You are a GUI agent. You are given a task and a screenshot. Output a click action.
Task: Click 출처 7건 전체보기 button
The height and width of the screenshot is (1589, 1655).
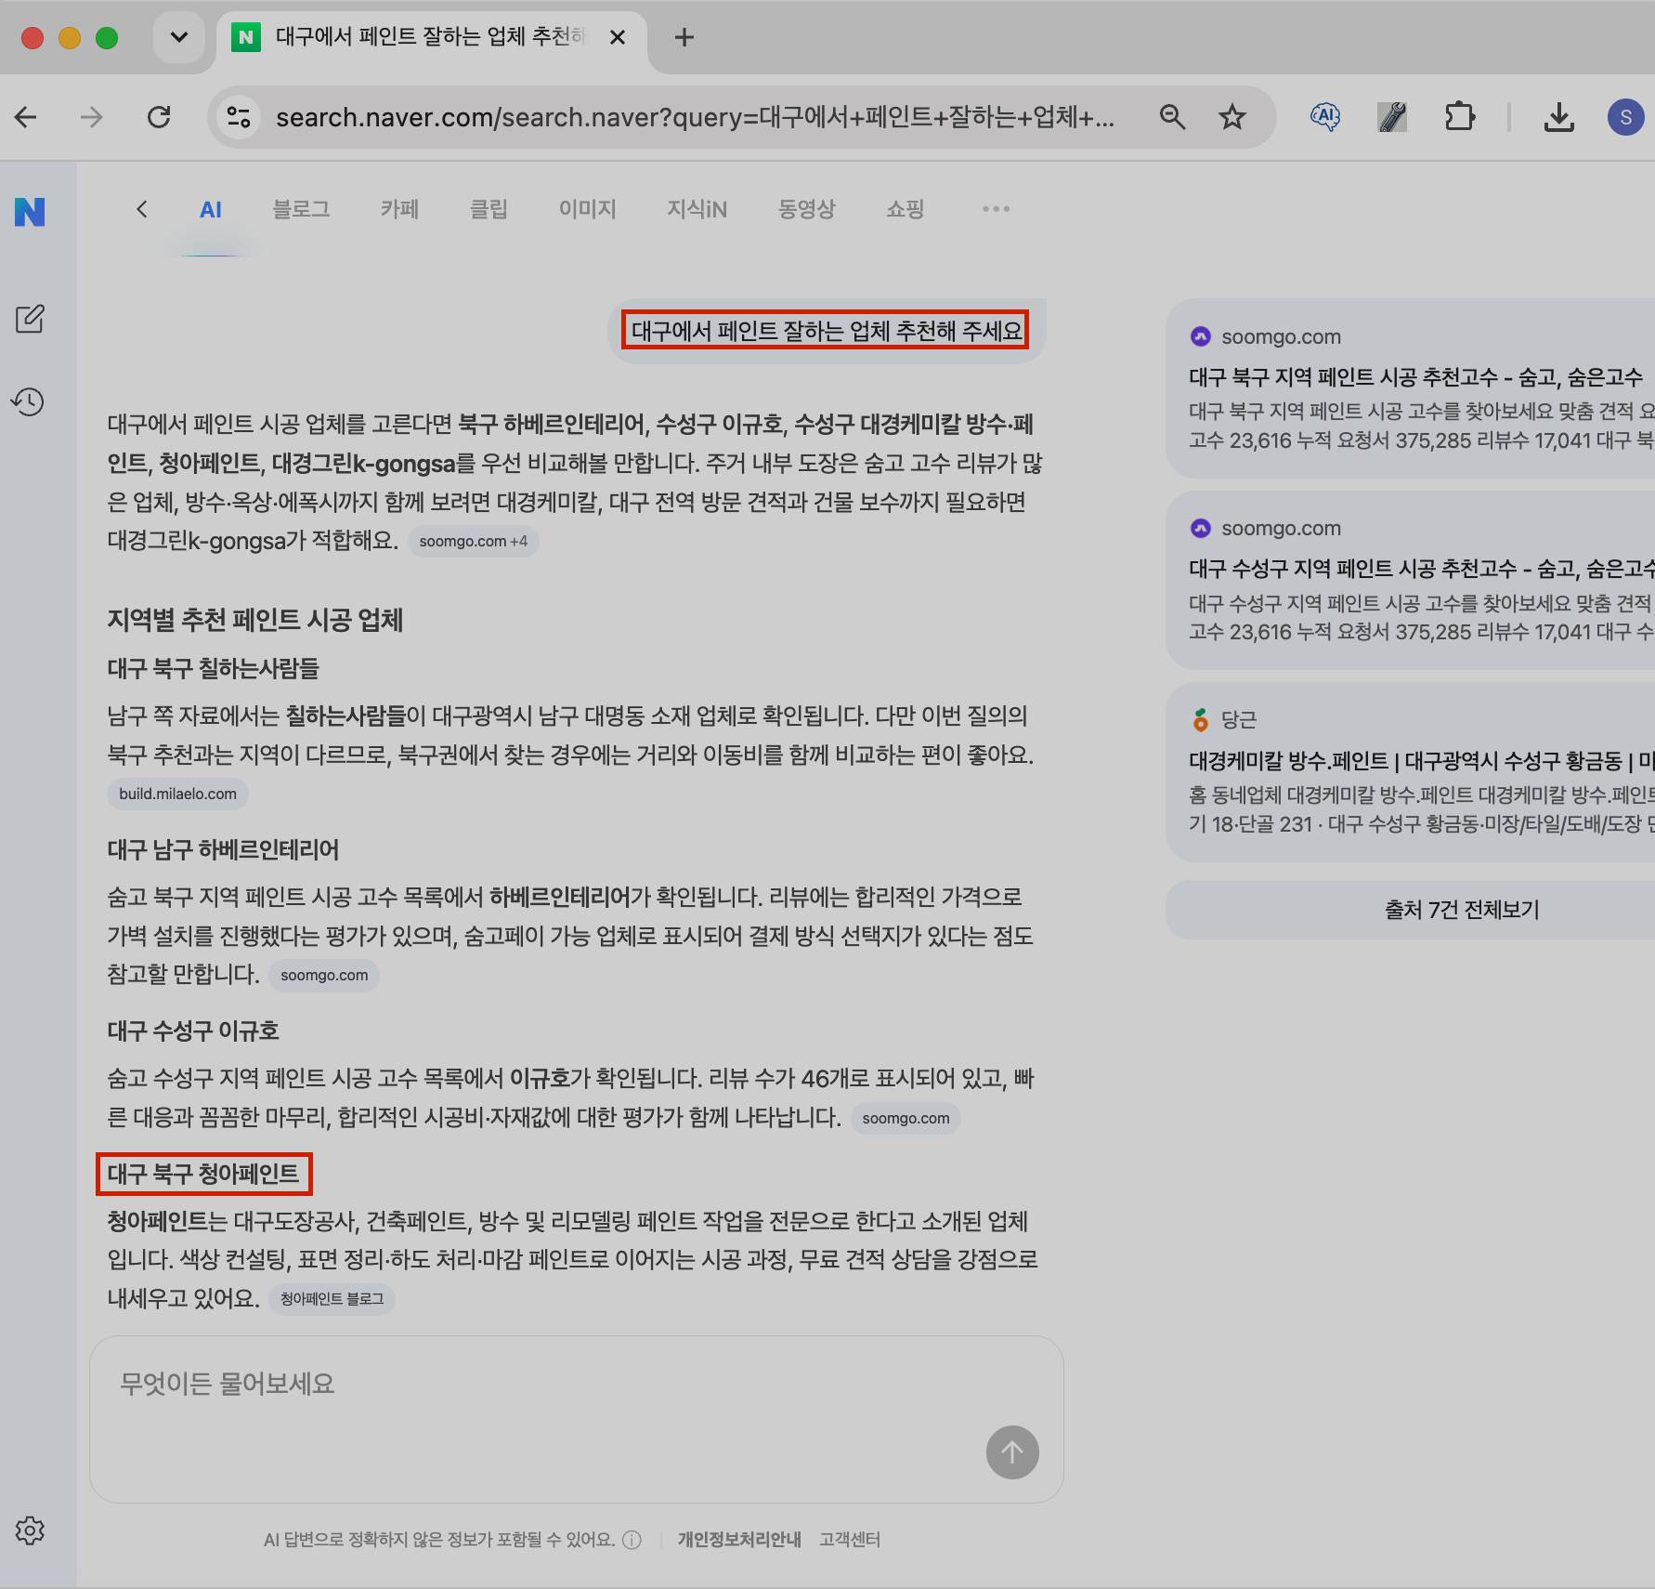coord(1410,910)
